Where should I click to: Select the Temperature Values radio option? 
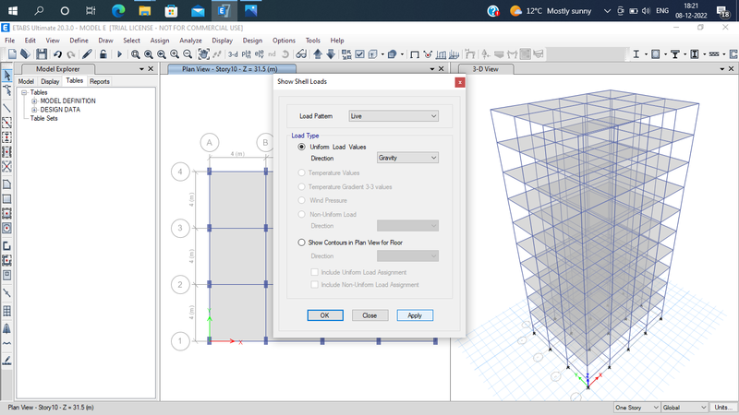pos(302,172)
